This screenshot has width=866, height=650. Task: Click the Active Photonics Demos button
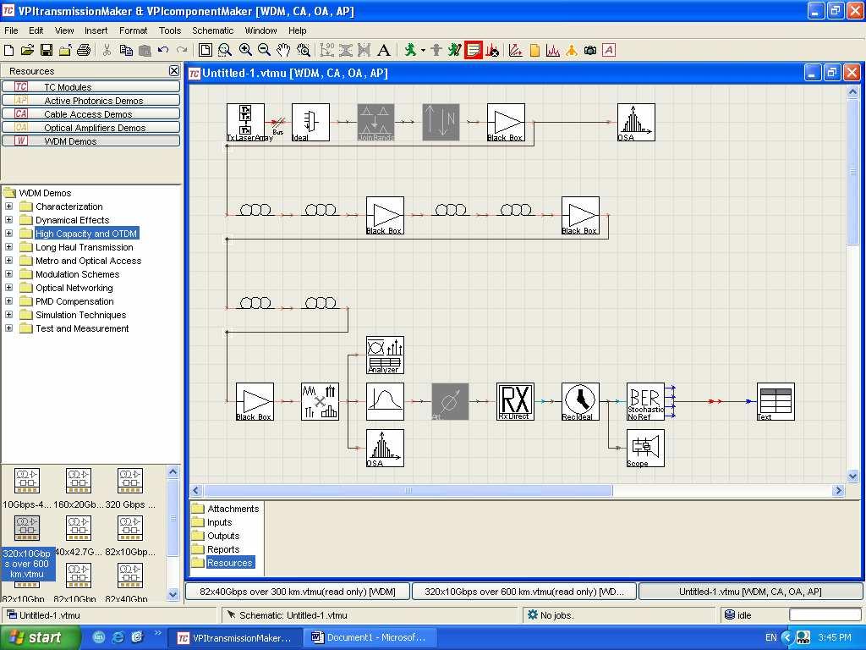90,100
